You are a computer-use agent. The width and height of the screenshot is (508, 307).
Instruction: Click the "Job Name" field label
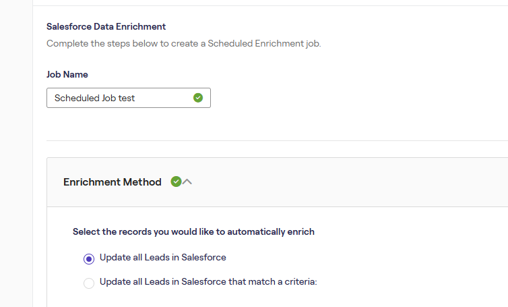tap(67, 74)
